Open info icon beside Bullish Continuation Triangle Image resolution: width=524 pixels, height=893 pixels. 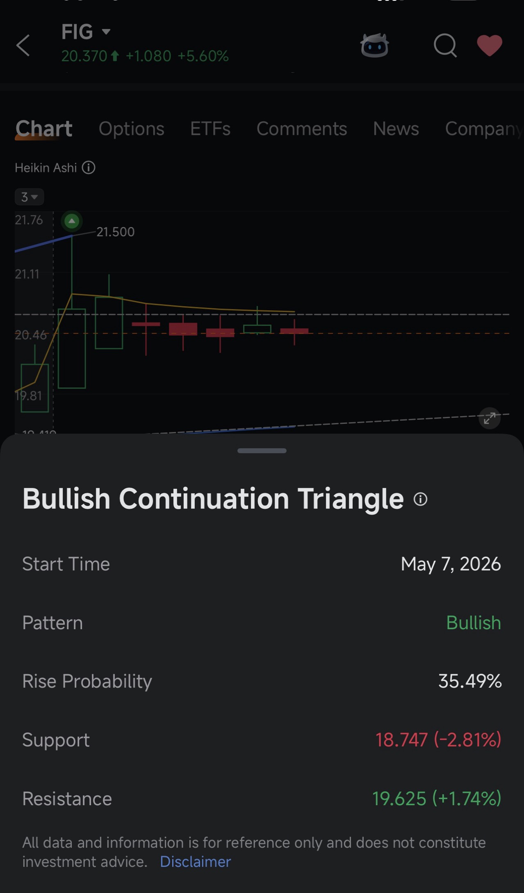click(x=420, y=499)
